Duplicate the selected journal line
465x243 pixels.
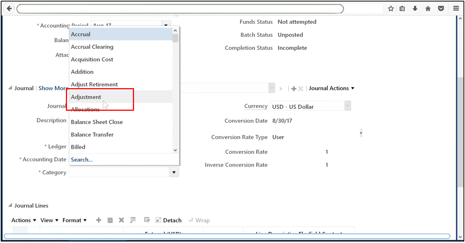110,220
